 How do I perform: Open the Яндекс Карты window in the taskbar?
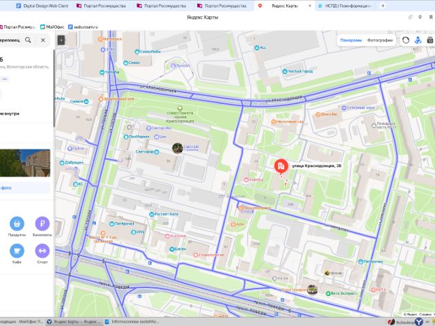(x=74, y=321)
